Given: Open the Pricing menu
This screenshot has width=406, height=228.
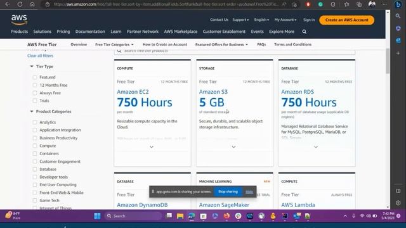Looking at the screenshot, I should click(x=63, y=32).
